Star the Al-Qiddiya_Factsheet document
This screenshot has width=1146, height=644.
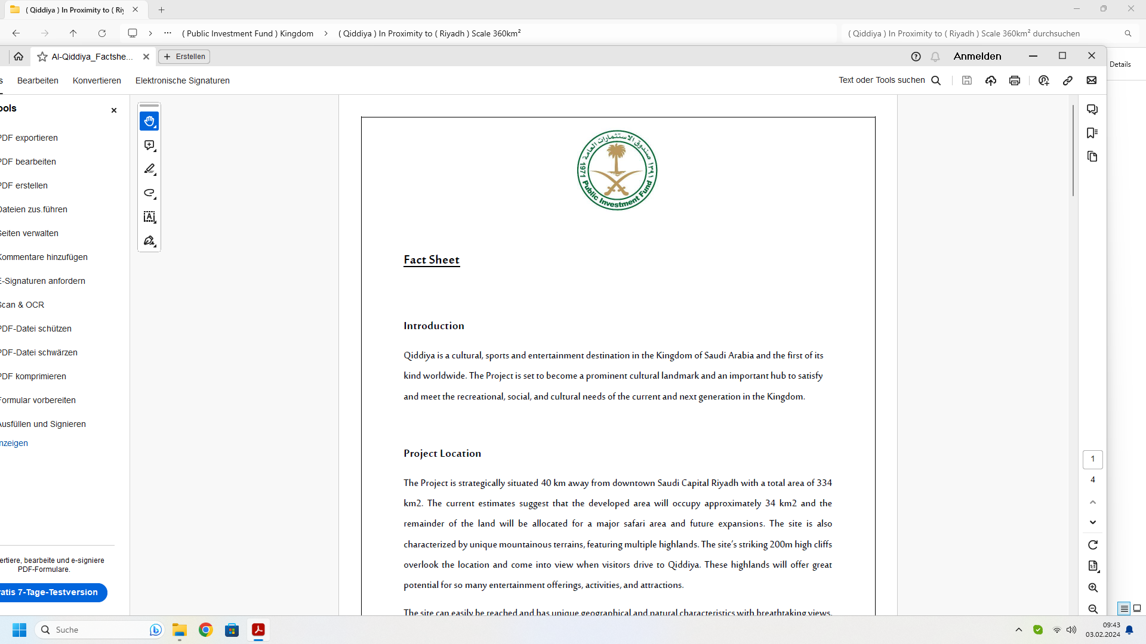[x=42, y=57]
